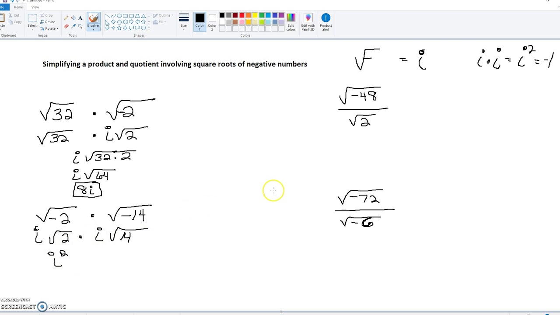Screen dimensions: 560x315
Task: Open the Quick Access Toolbar customize arrow
Action: point(24,1)
